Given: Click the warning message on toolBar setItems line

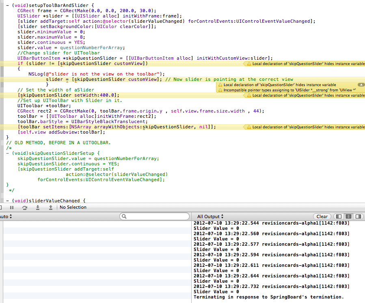Looking at the screenshot, I should pyautogui.click(x=309, y=127).
